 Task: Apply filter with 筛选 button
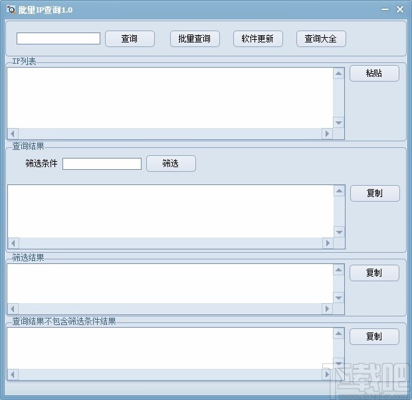(171, 163)
